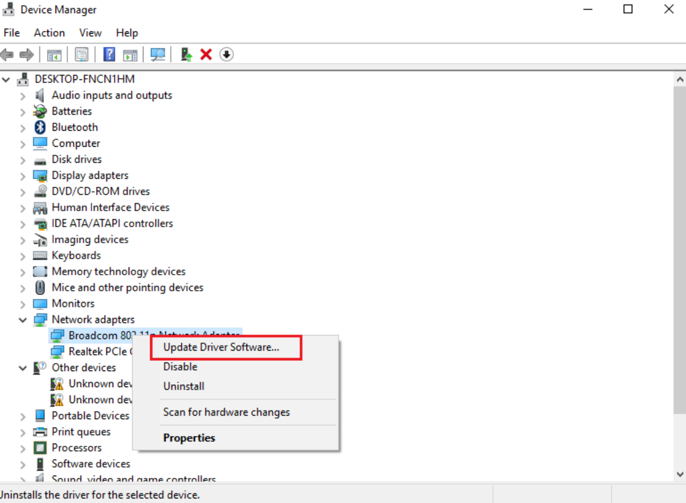Screen dimensions: 686x503
Task: Click the scrollbar up arrow
Action: (680, 79)
